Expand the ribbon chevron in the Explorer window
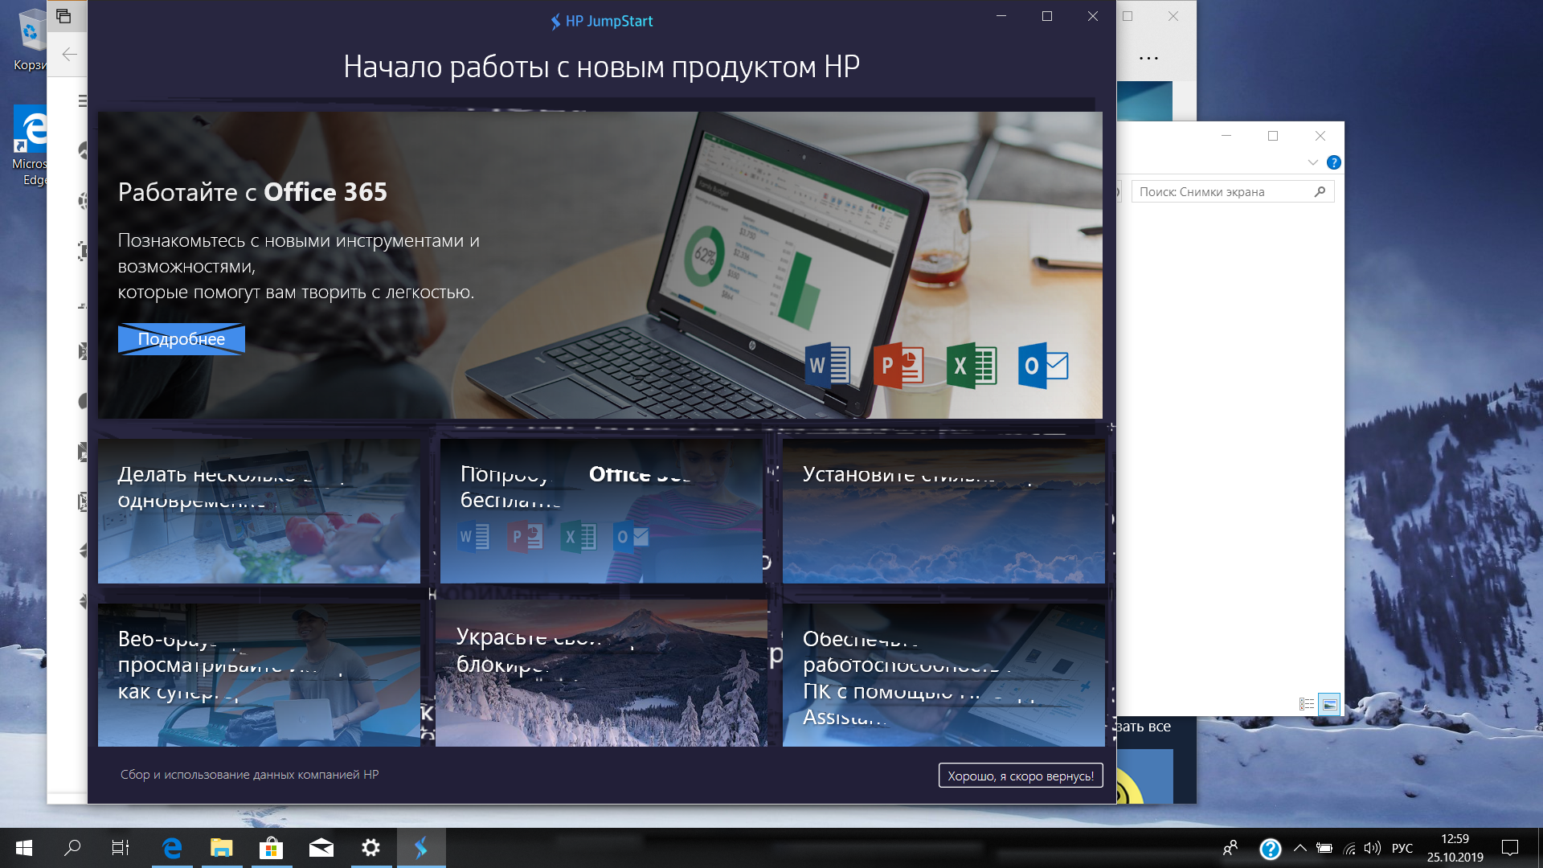Screen dimensions: 1543x868 [x=1312, y=162]
